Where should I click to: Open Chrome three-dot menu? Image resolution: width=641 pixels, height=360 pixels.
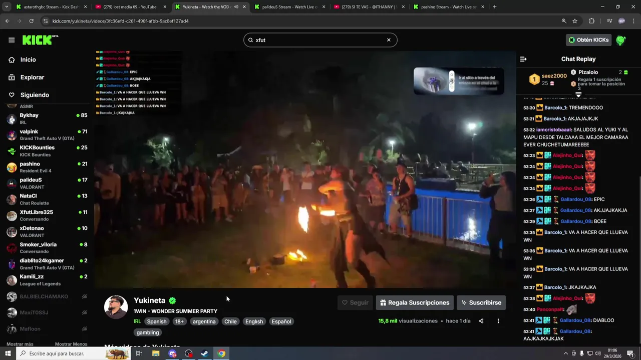pos(633,21)
